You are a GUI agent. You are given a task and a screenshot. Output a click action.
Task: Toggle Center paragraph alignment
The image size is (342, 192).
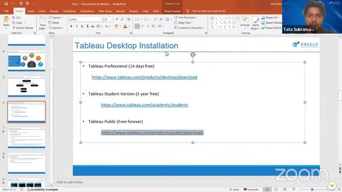coord(143,26)
